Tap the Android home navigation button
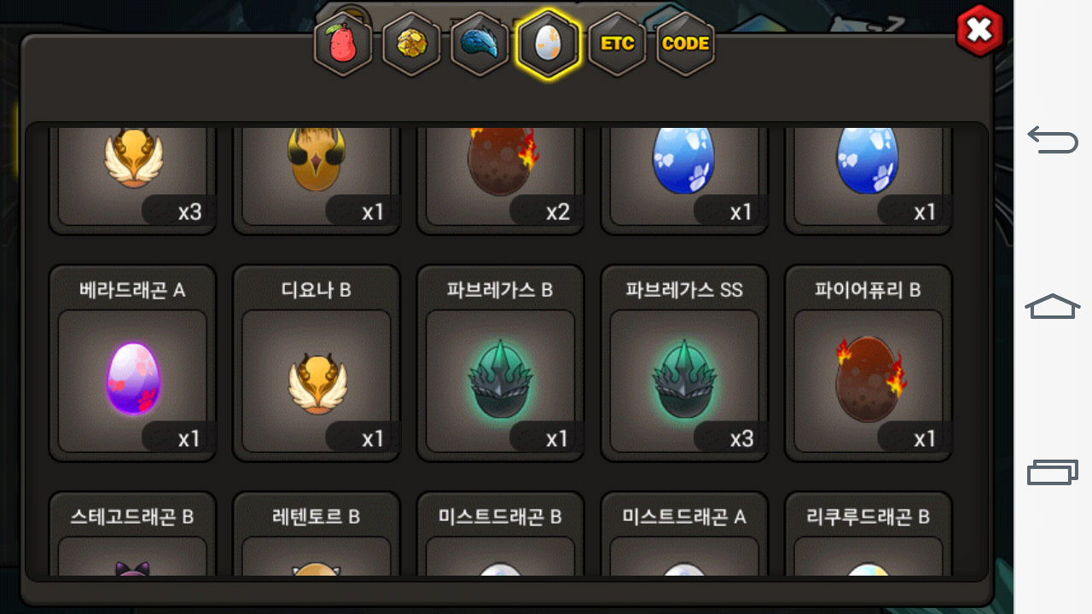Screen dimensions: 1092x614 (1053, 306)
